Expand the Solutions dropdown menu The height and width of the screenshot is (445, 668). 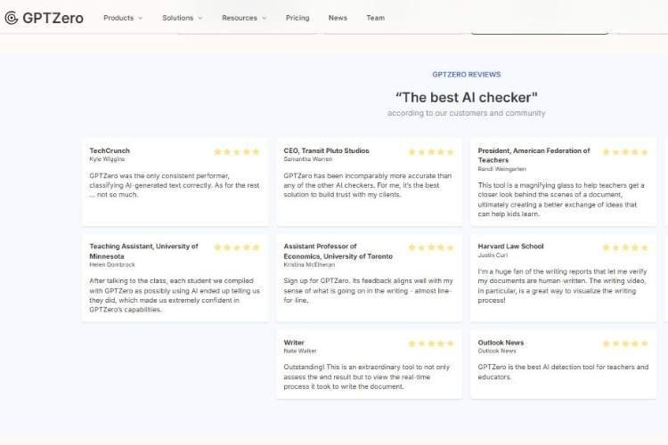click(182, 18)
